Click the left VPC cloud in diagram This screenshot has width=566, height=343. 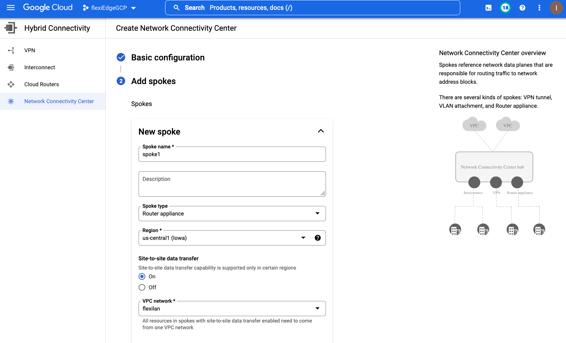[x=474, y=124]
